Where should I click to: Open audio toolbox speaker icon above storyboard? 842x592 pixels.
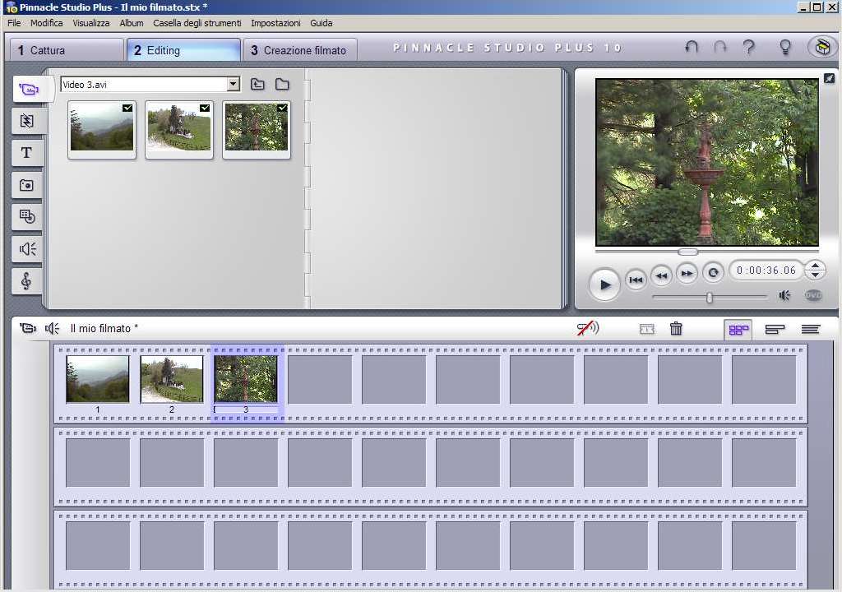click(x=52, y=328)
